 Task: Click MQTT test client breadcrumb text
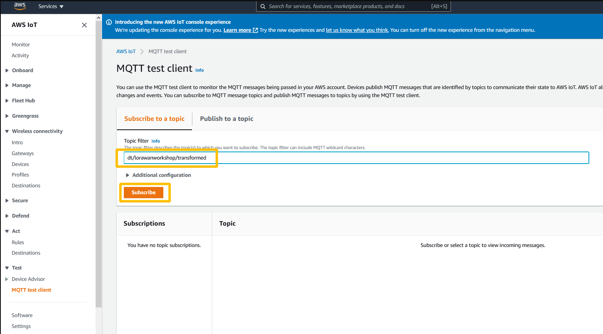(167, 52)
